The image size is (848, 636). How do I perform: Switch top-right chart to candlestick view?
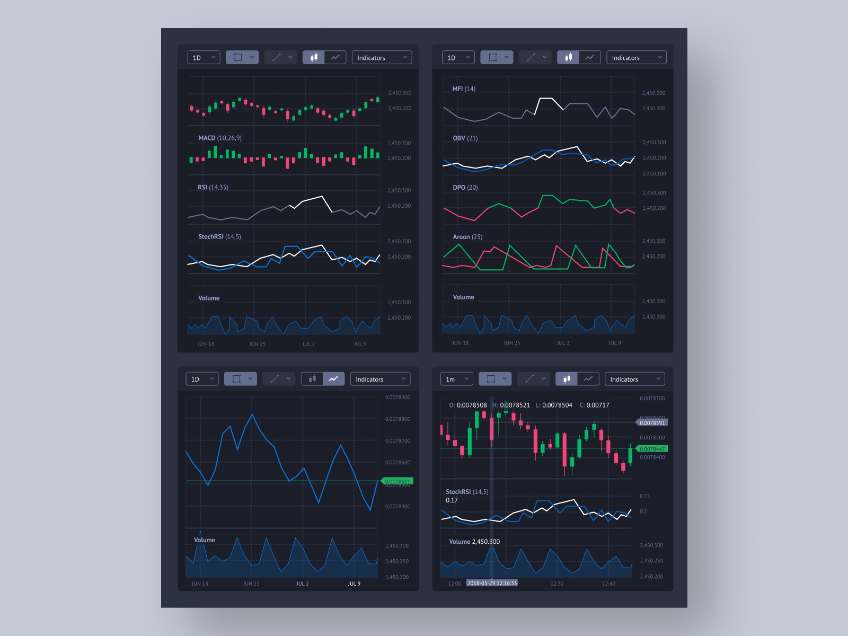(x=568, y=57)
